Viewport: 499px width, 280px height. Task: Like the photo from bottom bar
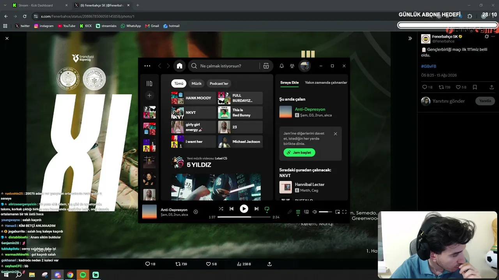pyautogui.click(x=211, y=264)
